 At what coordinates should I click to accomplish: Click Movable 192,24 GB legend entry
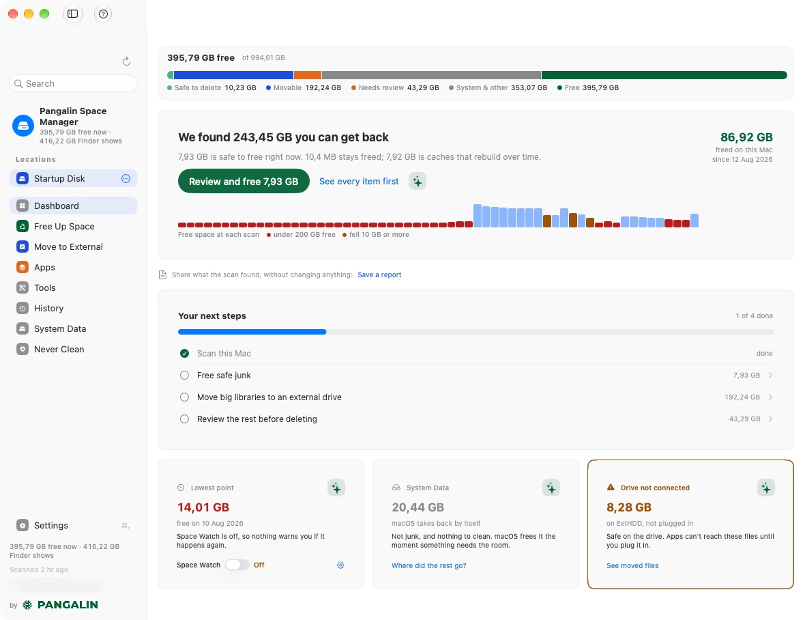click(x=304, y=88)
